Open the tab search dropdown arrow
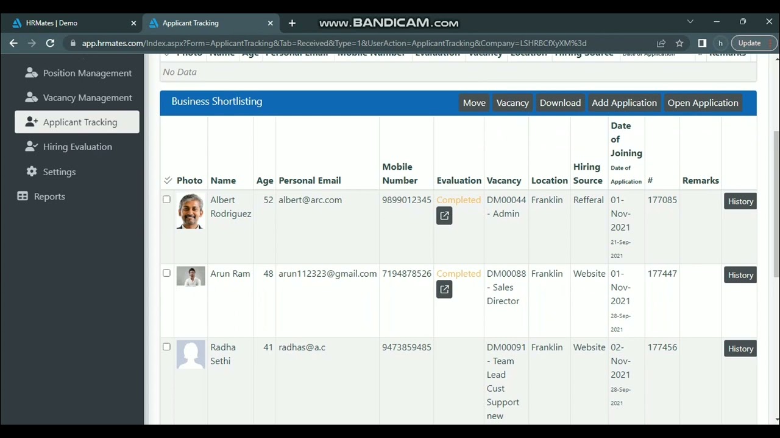This screenshot has width=780, height=438. tap(690, 21)
